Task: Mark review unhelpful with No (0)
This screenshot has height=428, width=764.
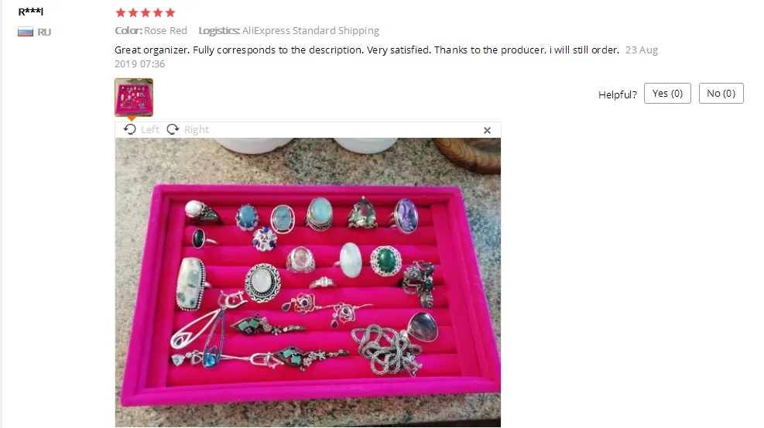Action: (x=721, y=94)
